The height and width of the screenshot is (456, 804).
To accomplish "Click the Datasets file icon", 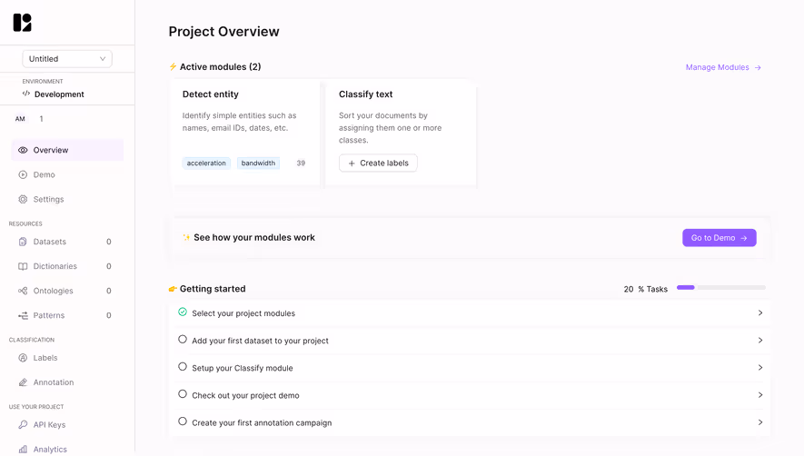I will point(23,242).
